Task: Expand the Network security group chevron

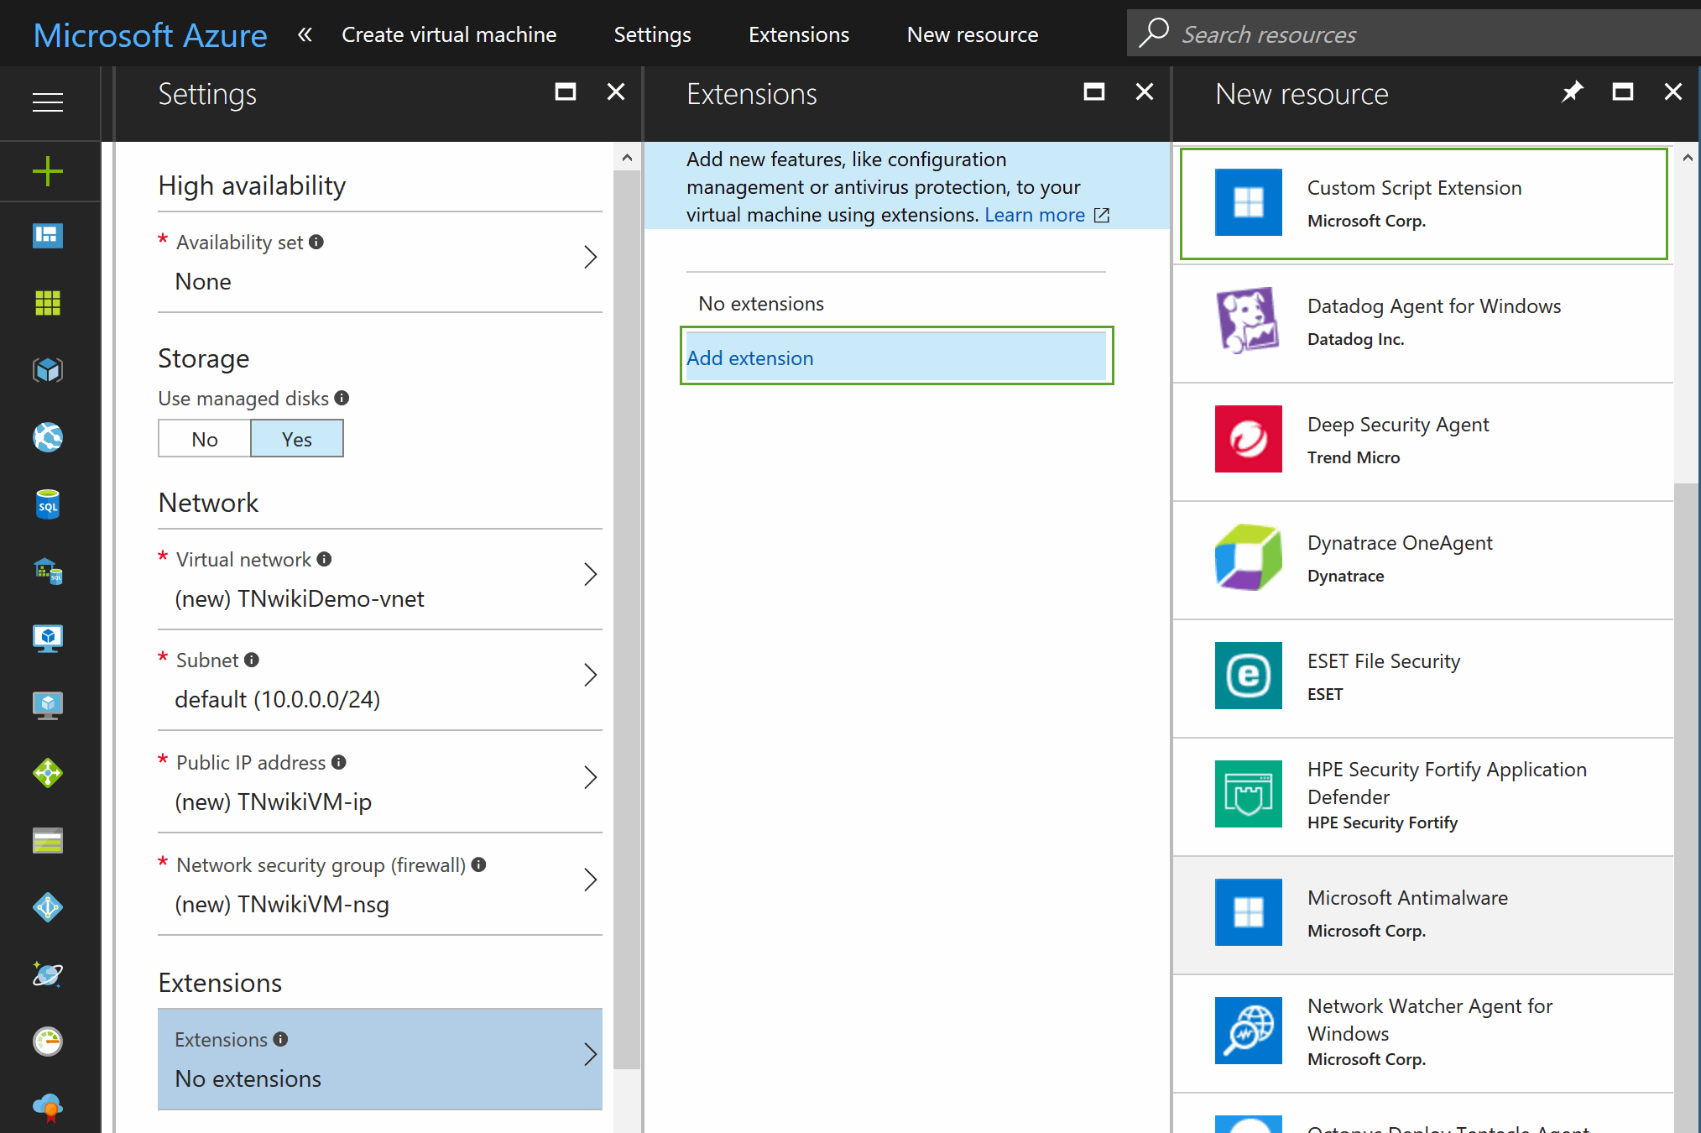Action: 591,880
